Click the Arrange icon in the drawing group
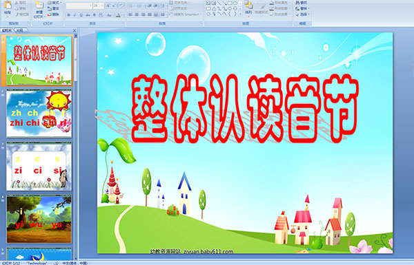The image size is (414, 265). [x=248, y=7]
